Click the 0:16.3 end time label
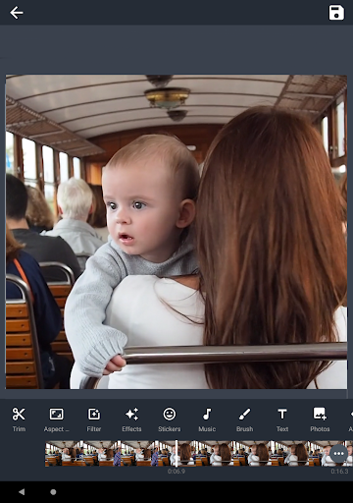 tap(339, 472)
